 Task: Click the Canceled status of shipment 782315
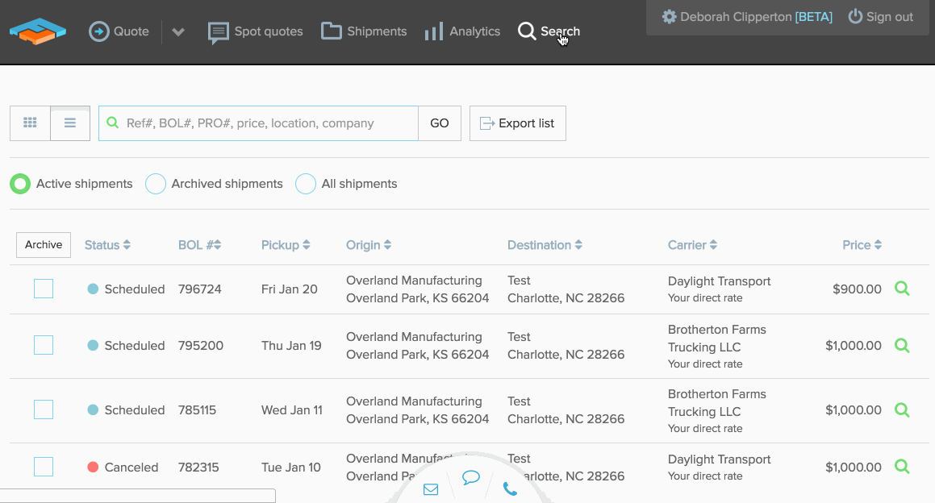[123, 468]
